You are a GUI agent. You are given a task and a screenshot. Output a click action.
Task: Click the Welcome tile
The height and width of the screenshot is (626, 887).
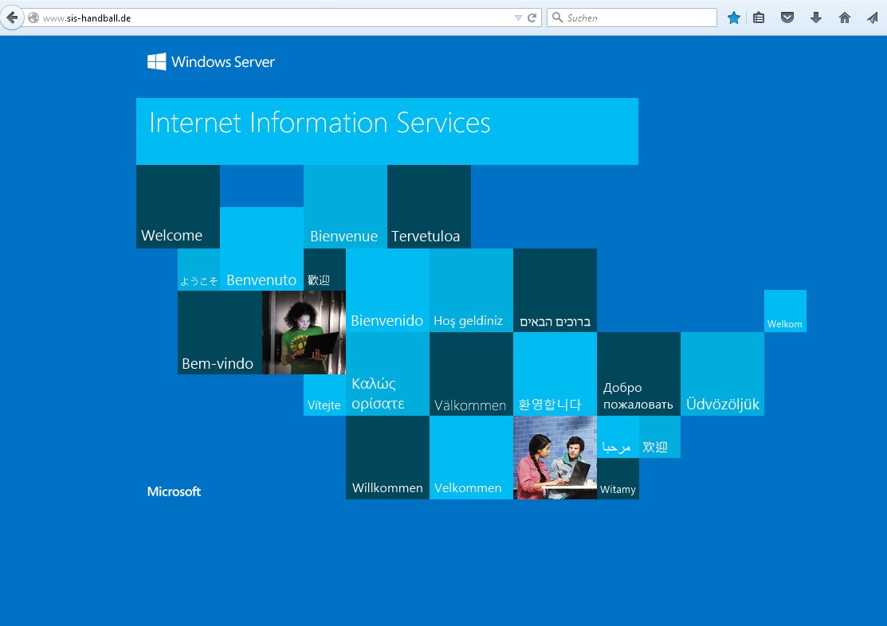pyautogui.click(x=178, y=206)
